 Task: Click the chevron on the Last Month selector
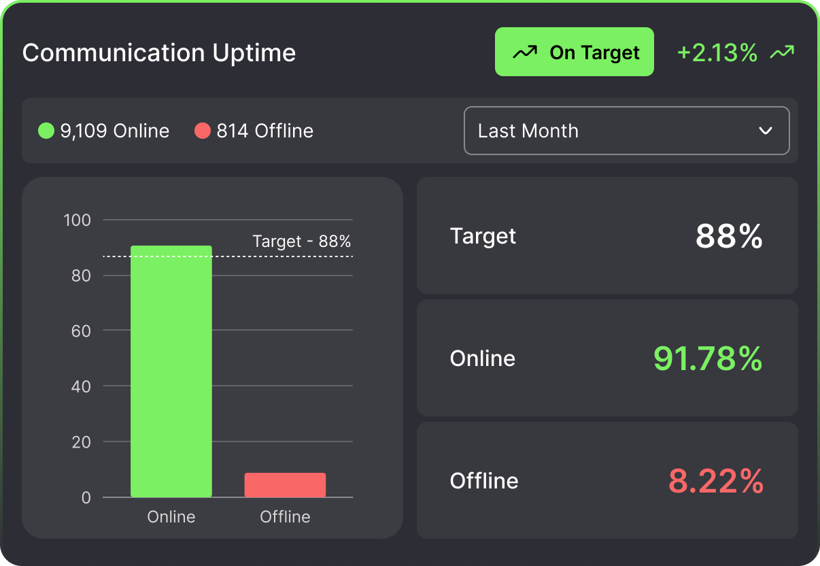[764, 131]
